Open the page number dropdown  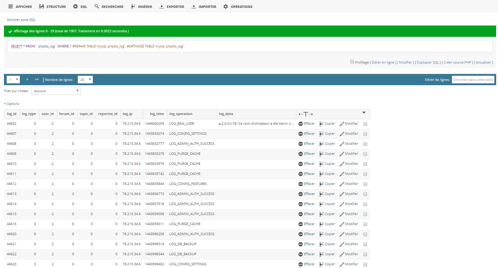point(13,80)
